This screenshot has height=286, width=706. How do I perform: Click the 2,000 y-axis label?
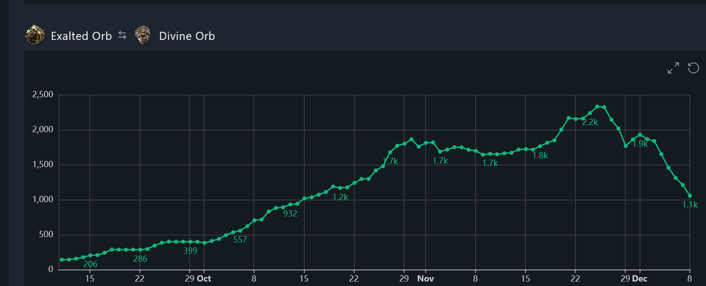(x=43, y=130)
